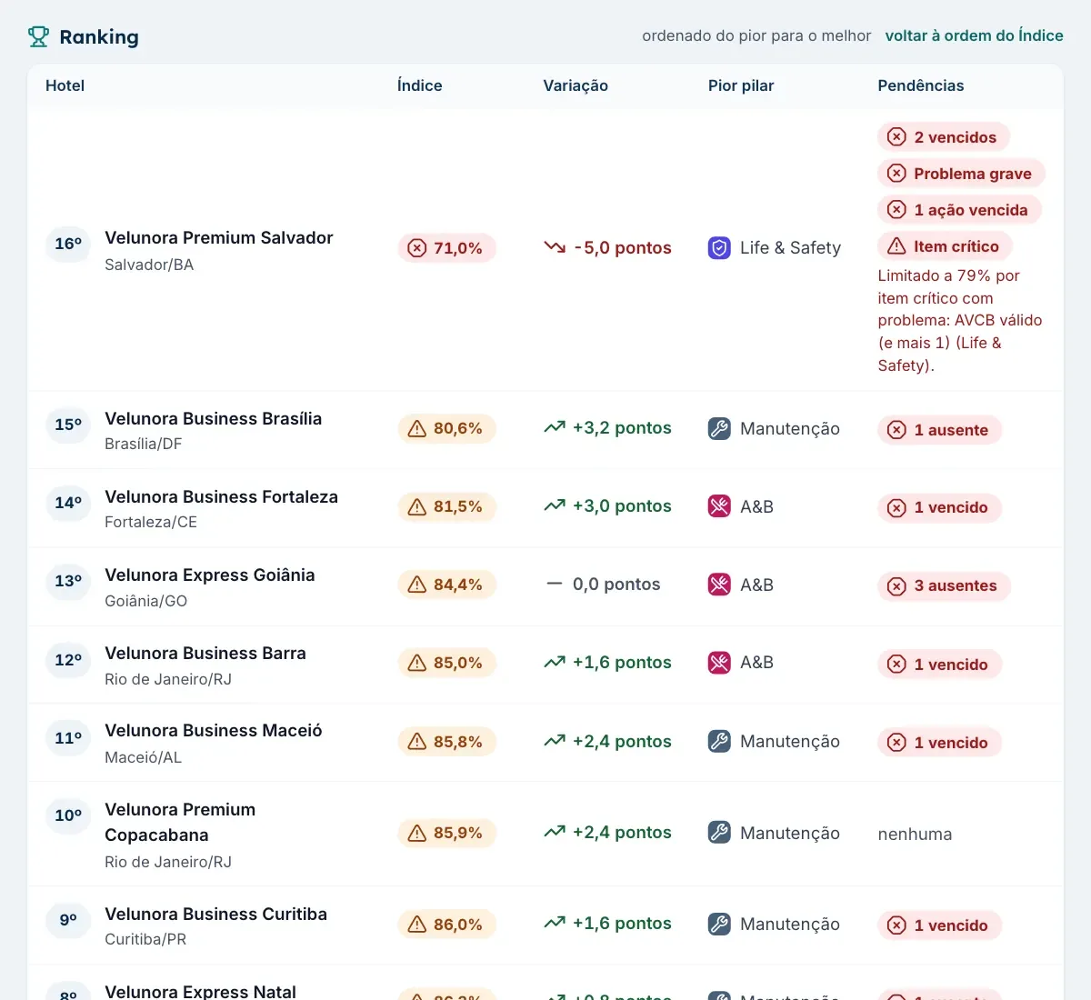The width and height of the screenshot is (1091, 1000).
Task: Click the upward trend icon for Fortaleza
Action: (x=555, y=505)
